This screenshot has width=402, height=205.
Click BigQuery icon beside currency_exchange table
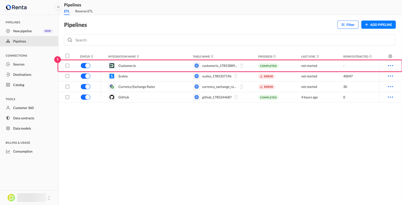(197, 87)
